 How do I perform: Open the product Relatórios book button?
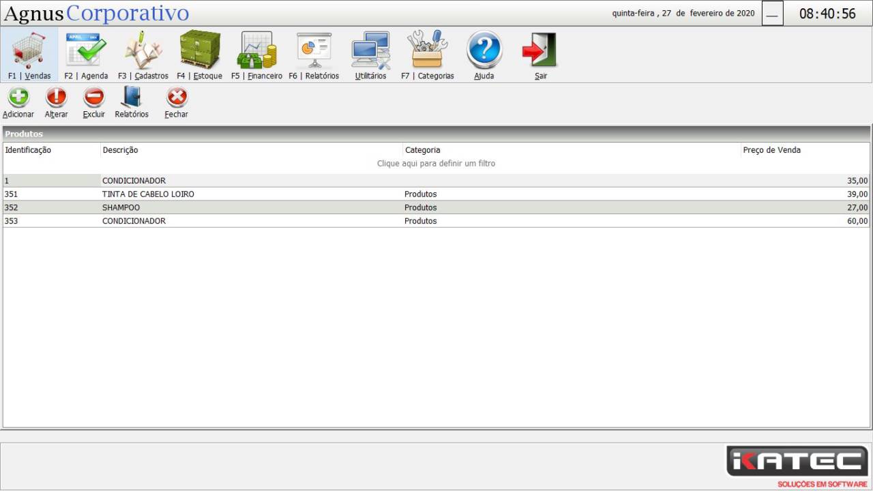coord(131,99)
